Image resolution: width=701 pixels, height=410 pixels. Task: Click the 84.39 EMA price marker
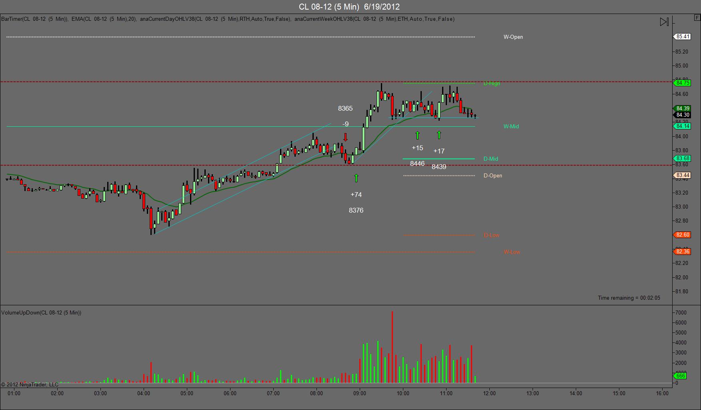[683, 108]
